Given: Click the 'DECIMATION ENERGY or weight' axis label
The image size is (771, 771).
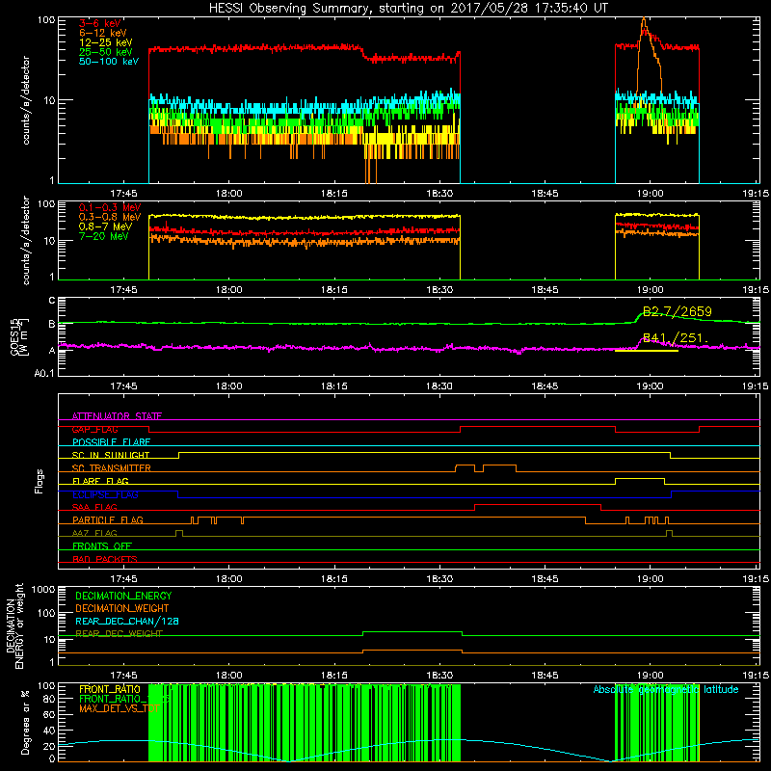Looking at the screenshot, I should [14, 625].
